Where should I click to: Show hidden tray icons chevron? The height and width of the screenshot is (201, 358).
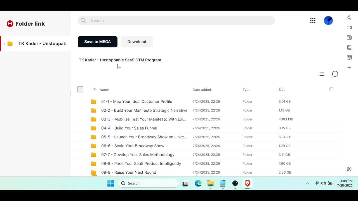[308, 183]
